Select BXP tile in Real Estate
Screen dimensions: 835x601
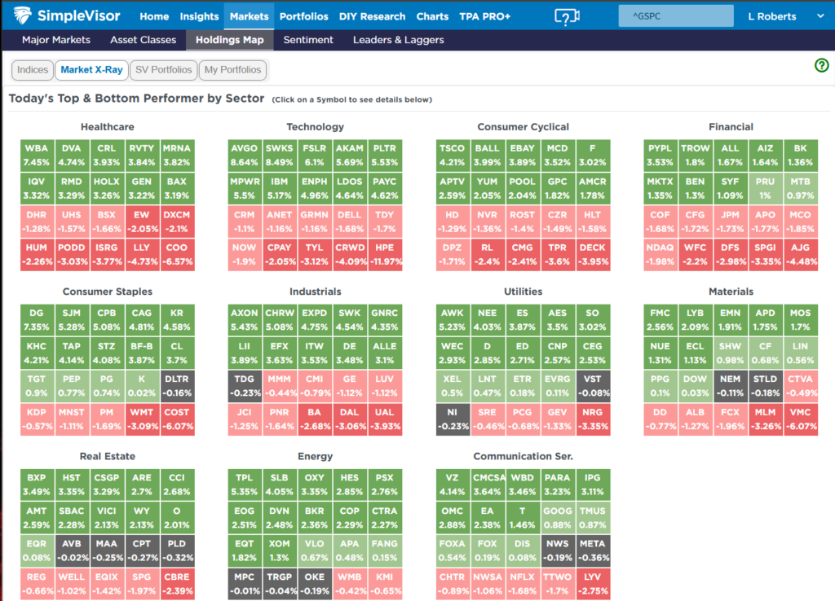[x=37, y=485]
